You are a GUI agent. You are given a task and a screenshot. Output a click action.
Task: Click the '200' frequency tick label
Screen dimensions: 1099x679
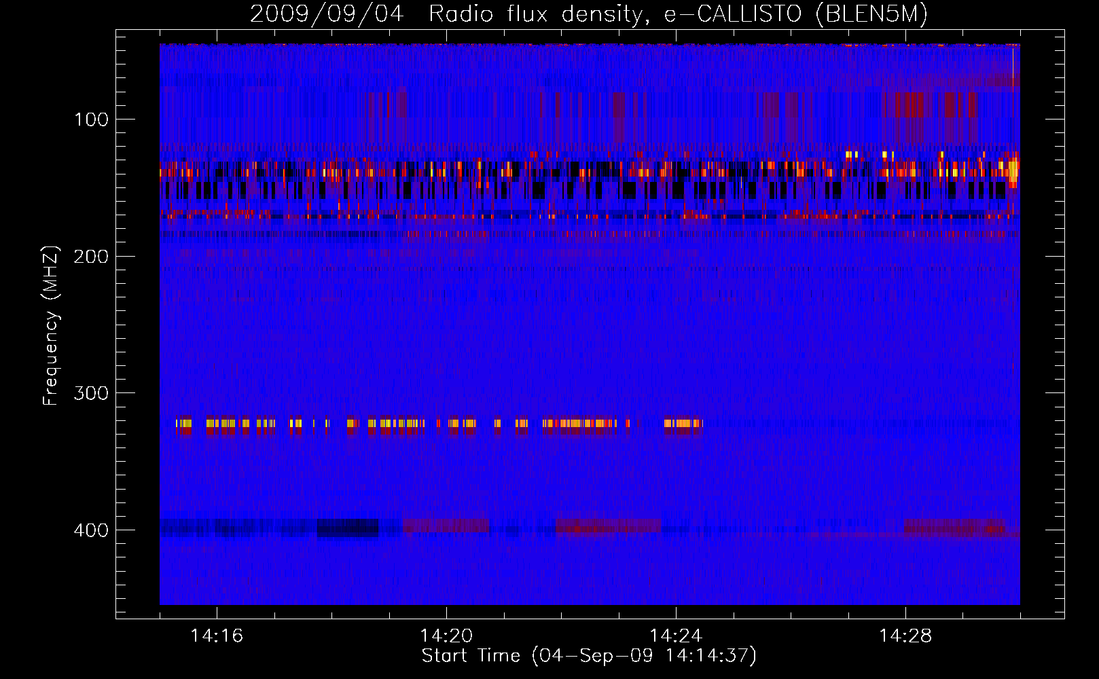point(92,257)
